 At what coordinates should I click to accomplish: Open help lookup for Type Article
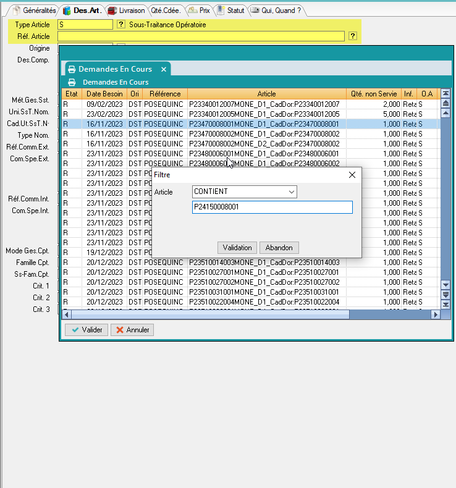(120, 25)
